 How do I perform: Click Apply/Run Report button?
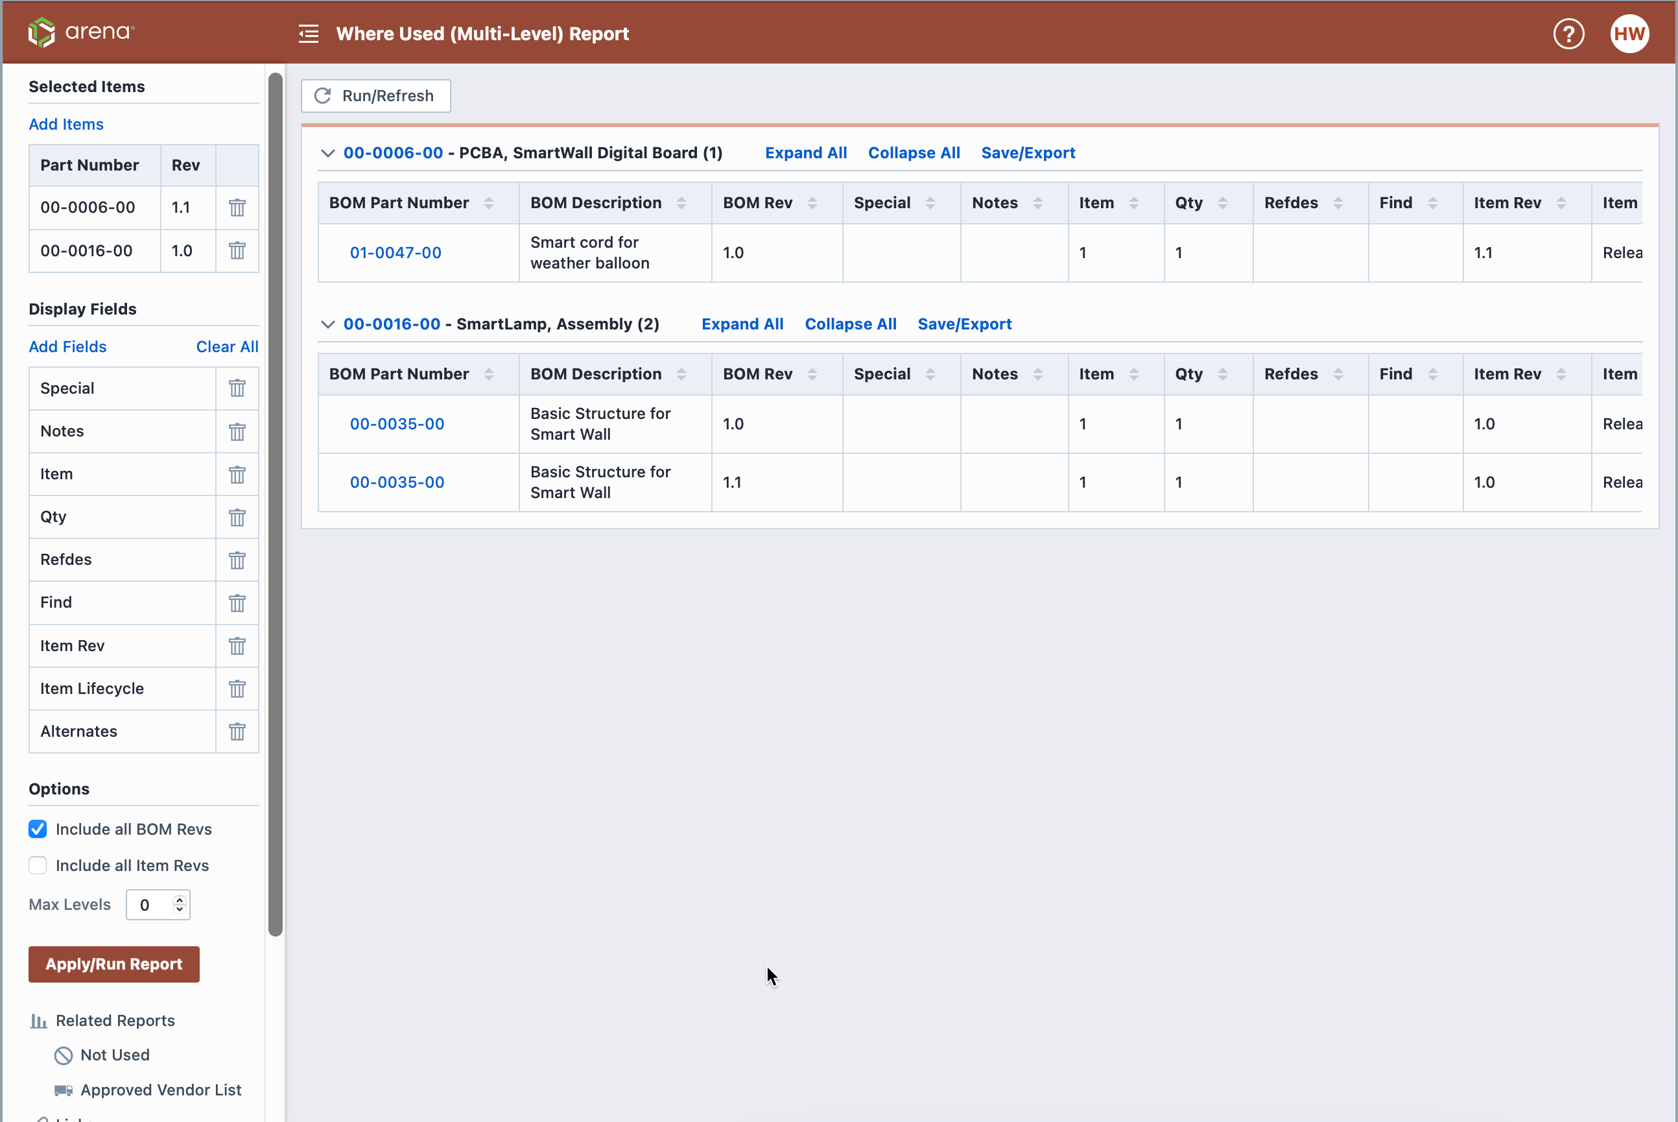pyautogui.click(x=114, y=964)
